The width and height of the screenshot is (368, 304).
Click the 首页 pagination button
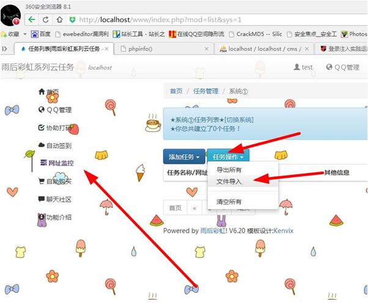[x=175, y=208]
